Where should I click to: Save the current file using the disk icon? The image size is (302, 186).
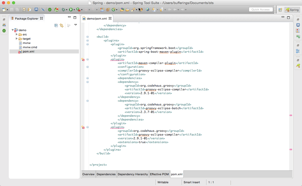pyautogui.click(x=11, y=9)
